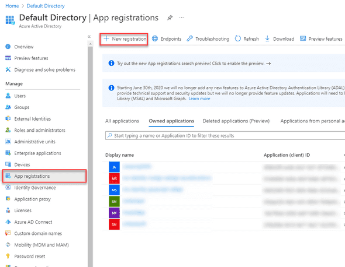Collapse the left navigation pane

click(89, 36)
